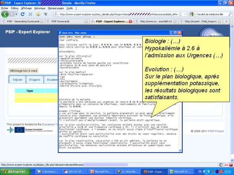This screenshot has width=234, height=175.
Task: Close the active 'PSIP - Expert Explorer' tab
Action: (x=130, y=21)
